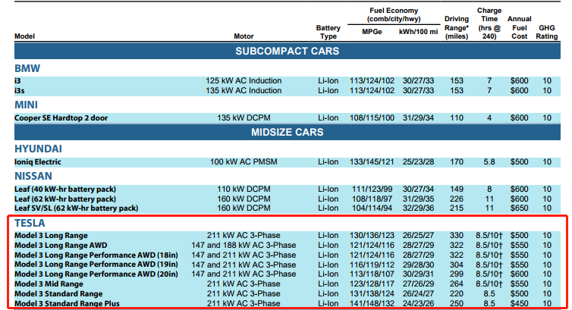Click the Motor column header
This screenshot has height=310, width=572.
coord(244,36)
